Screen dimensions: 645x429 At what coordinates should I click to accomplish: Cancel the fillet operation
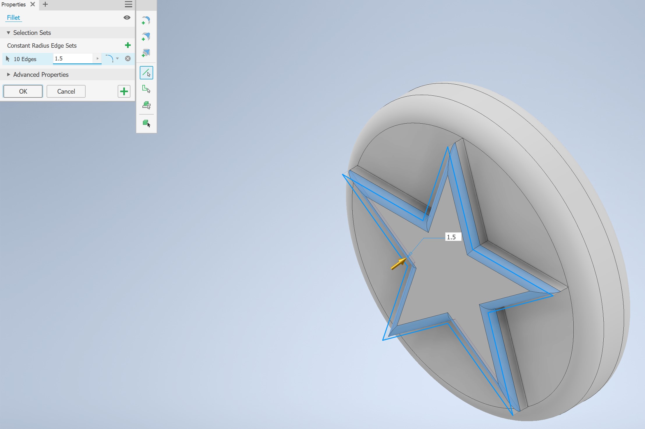click(66, 91)
